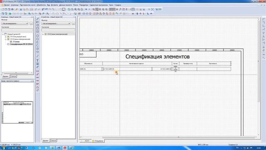The width and height of the screenshot is (266, 150).
Task: Collapse the СЭ (Схема электрическая) pages node
Action: (5, 39)
